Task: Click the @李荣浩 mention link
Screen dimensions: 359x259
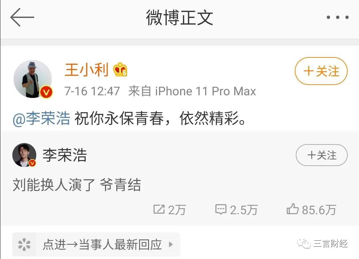Action: [42, 119]
